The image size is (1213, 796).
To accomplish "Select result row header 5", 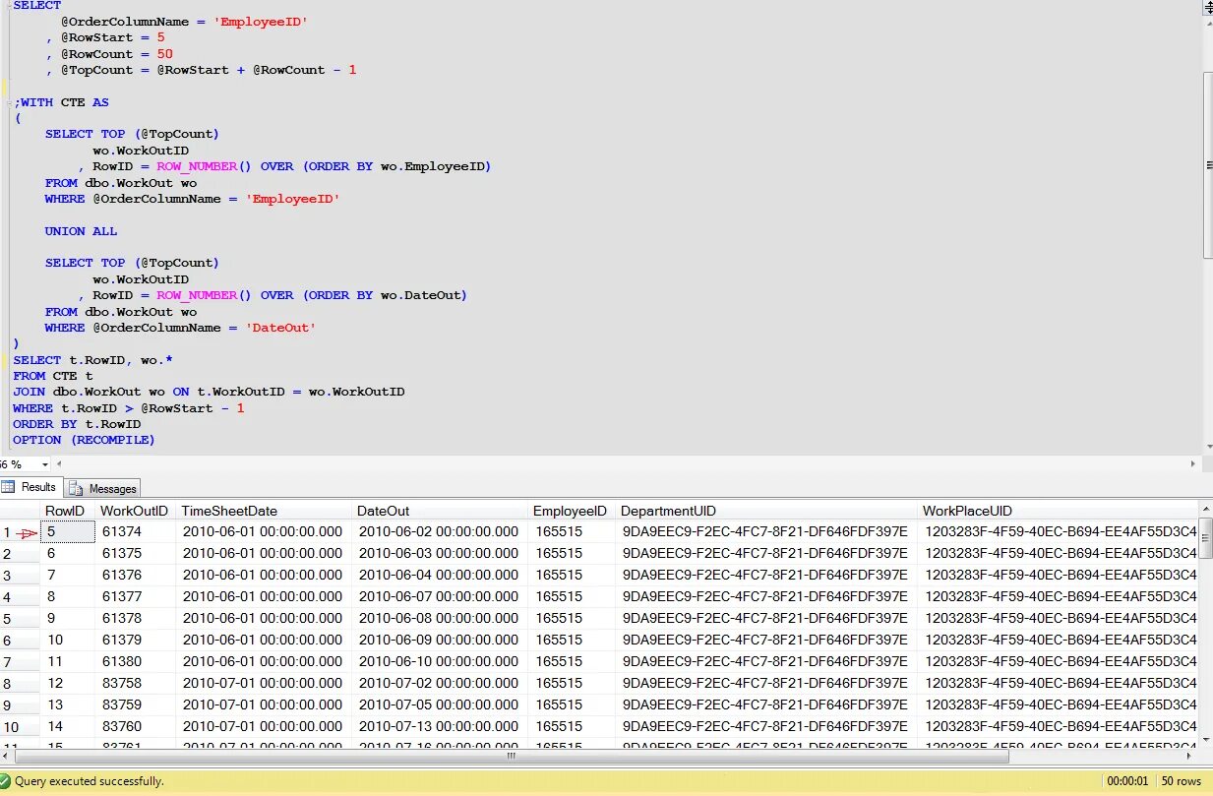I will pos(20,618).
